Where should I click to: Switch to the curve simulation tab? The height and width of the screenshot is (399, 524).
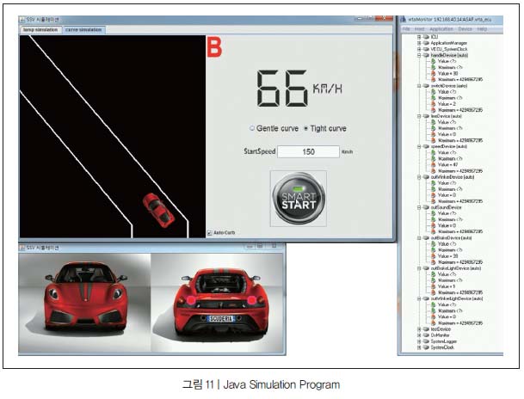83,30
